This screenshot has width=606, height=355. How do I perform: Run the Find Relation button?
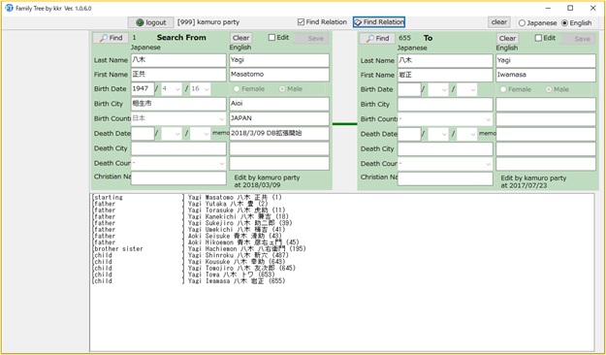(x=379, y=22)
